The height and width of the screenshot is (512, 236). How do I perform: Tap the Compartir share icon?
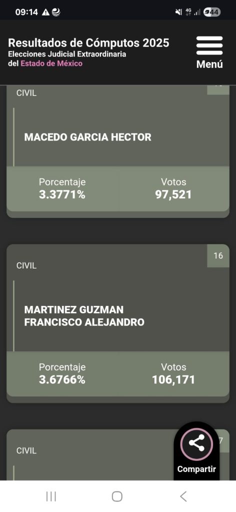[x=197, y=444]
